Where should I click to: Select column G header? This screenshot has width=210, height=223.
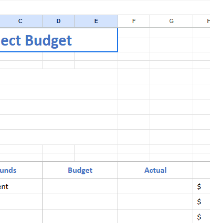(x=172, y=21)
